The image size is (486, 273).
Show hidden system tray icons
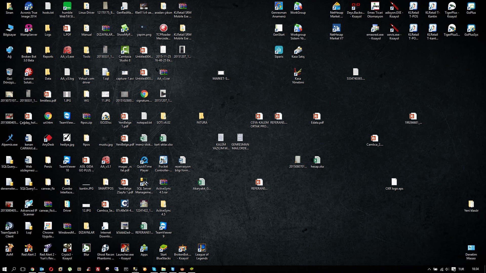pos(429,269)
